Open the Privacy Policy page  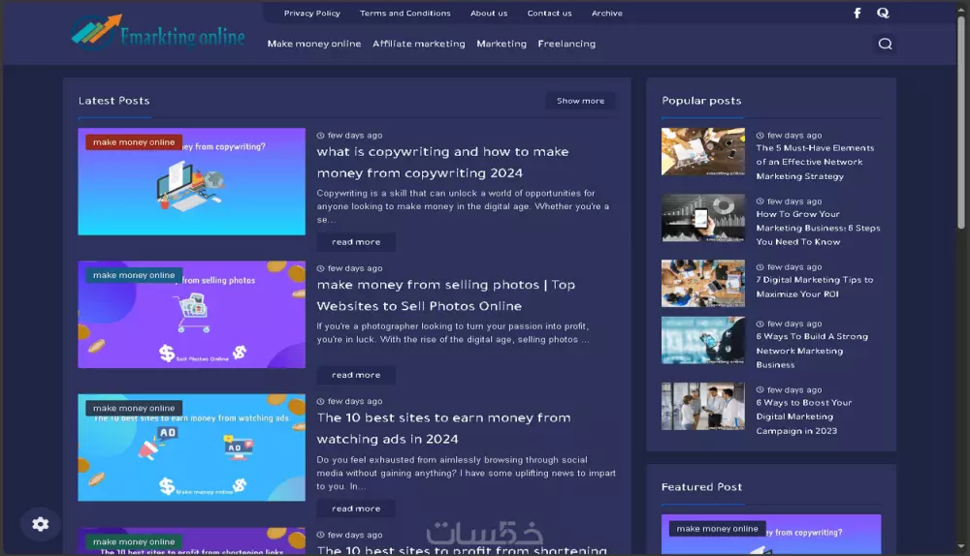[311, 13]
